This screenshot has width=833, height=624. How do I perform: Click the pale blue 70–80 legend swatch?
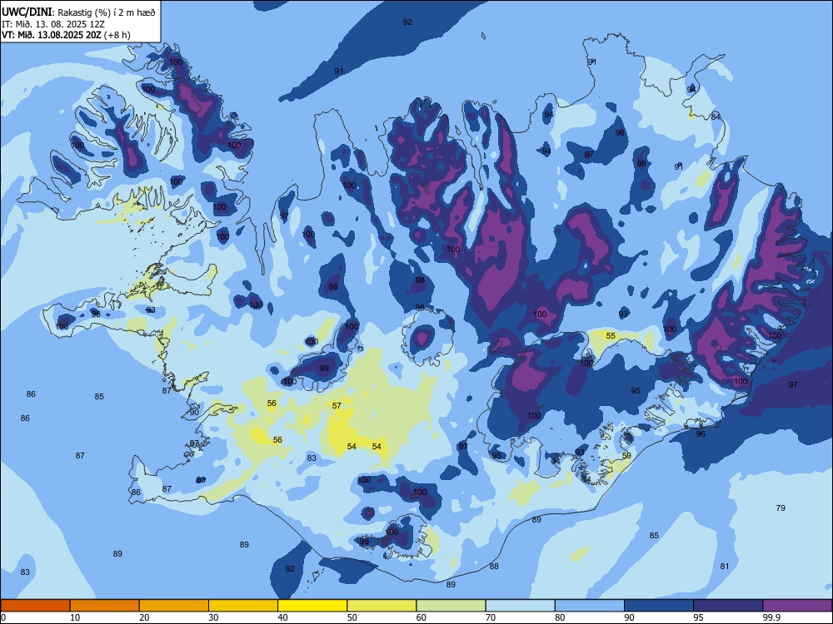click(x=520, y=606)
